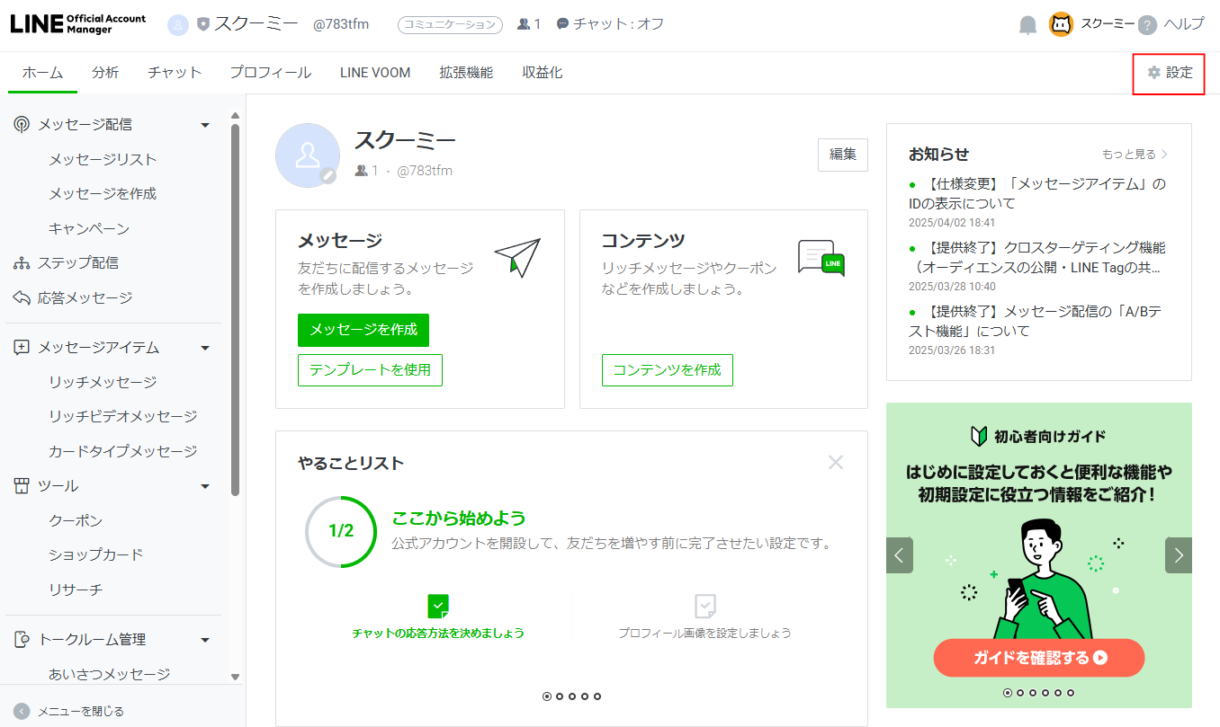Click the paper plane message icon
Image resolution: width=1220 pixels, height=727 pixels.
coord(518,257)
